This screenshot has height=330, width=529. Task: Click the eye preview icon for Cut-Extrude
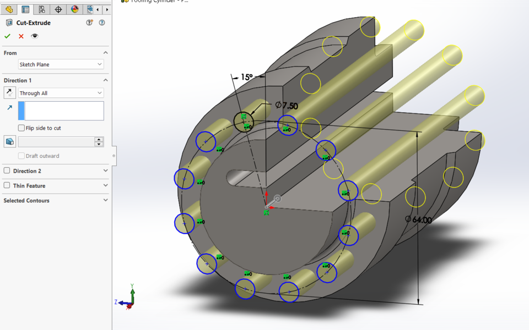(x=34, y=35)
